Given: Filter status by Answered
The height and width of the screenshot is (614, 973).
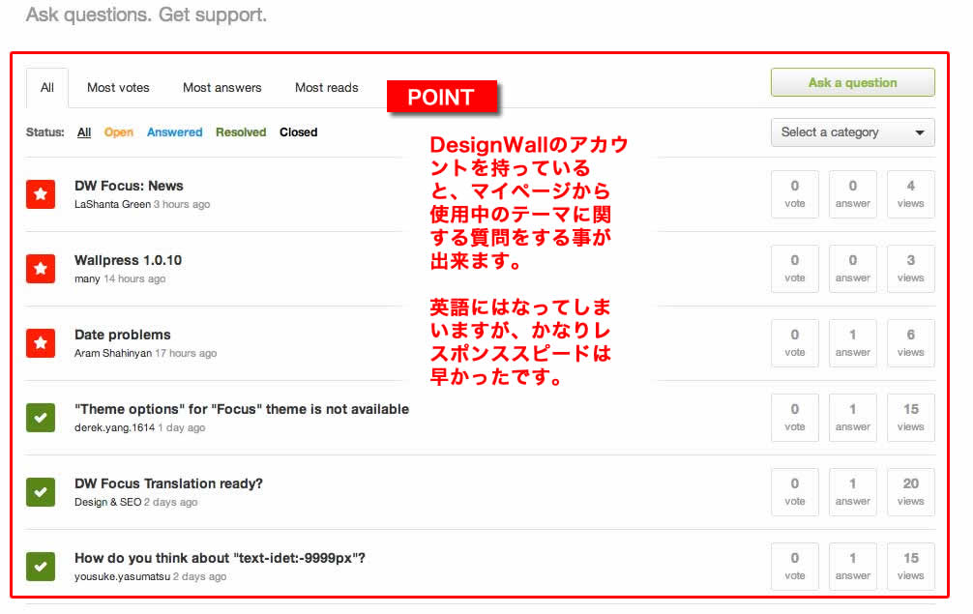Looking at the screenshot, I should click(x=174, y=132).
